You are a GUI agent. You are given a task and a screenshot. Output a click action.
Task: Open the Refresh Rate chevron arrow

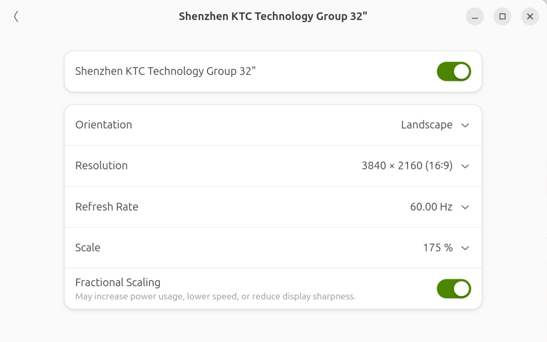point(465,207)
